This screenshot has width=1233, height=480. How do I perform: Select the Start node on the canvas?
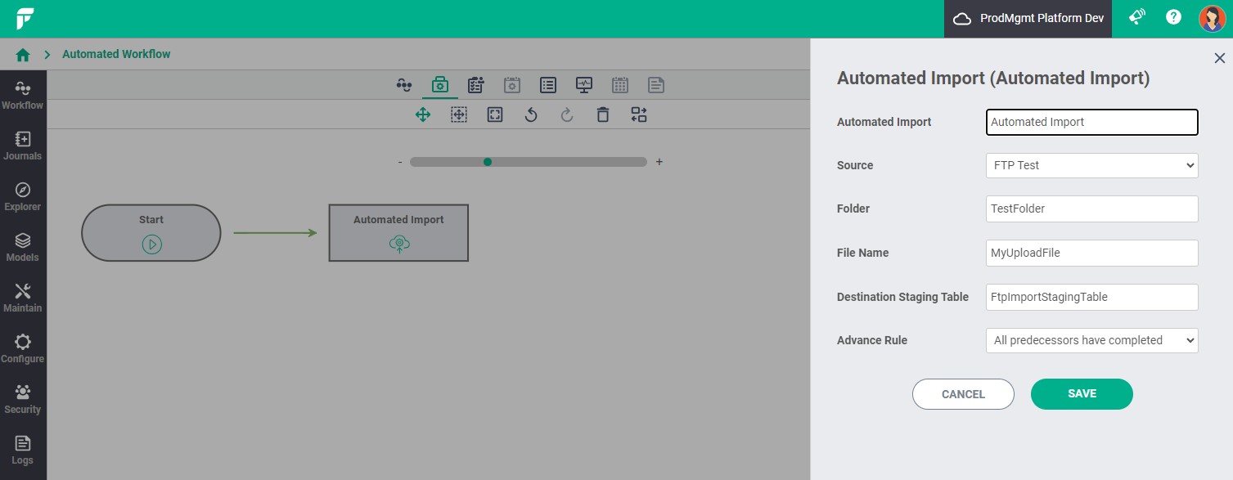pos(151,233)
